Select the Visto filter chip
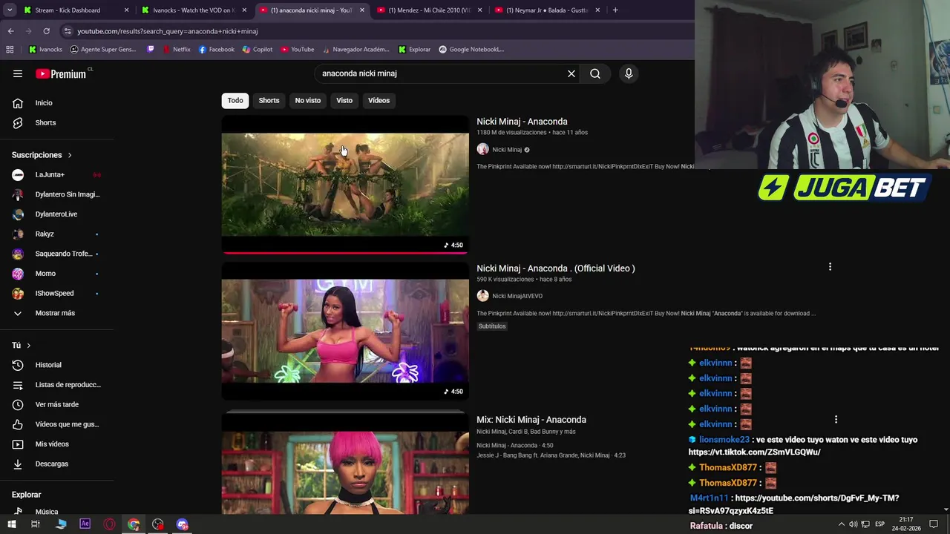950x534 pixels. pos(344,100)
